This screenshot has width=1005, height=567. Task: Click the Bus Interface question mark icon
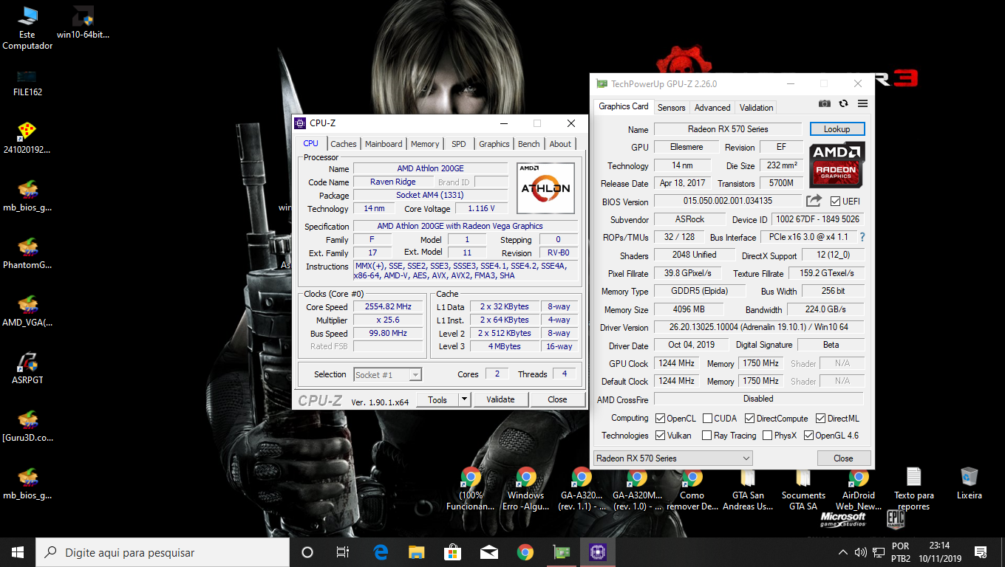pos(862,237)
